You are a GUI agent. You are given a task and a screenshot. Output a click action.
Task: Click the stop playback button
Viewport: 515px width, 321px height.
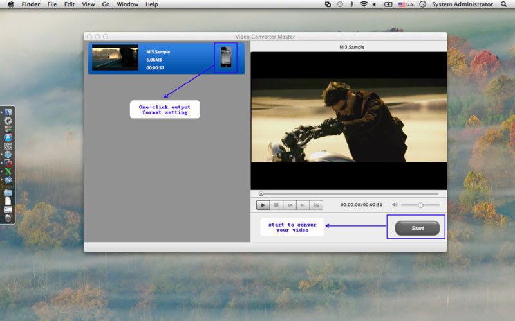277,205
